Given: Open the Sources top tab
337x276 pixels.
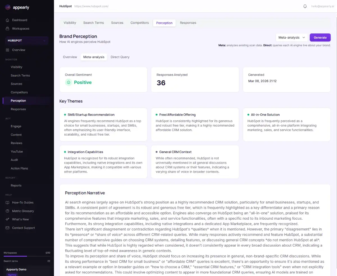Looking at the screenshot, I should tap(117, 23).
